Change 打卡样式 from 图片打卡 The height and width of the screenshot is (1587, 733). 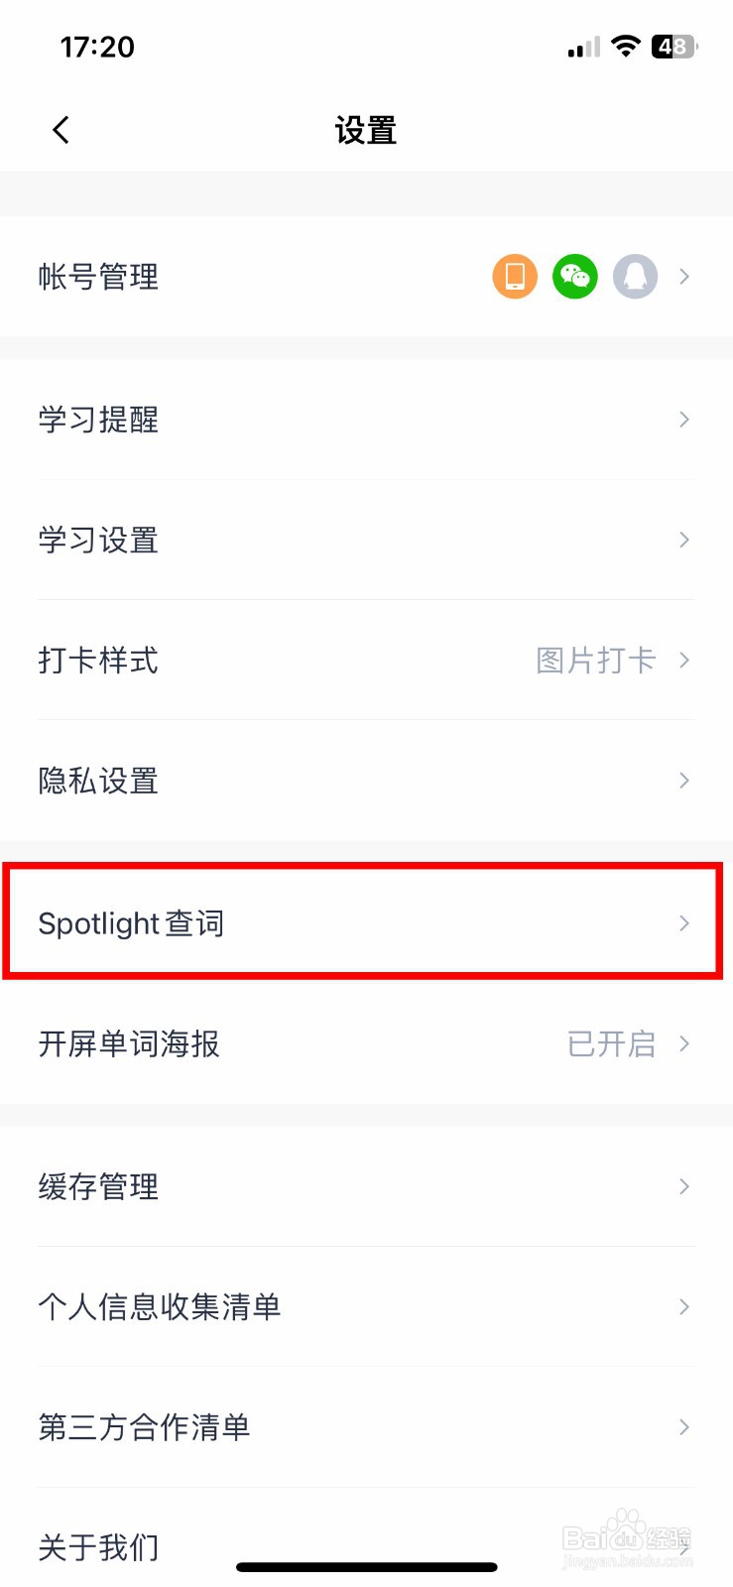pos(596,661)
